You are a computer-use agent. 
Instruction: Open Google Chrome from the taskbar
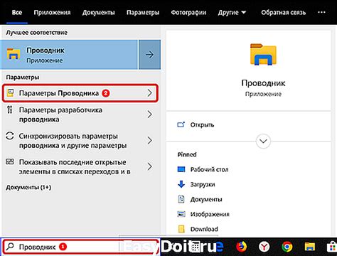tap(287, 247)
